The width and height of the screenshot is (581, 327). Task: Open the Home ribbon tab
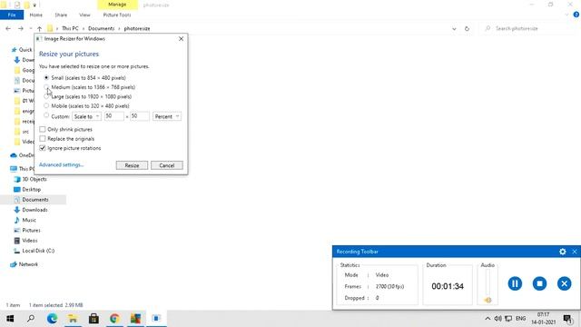[36, 15]
